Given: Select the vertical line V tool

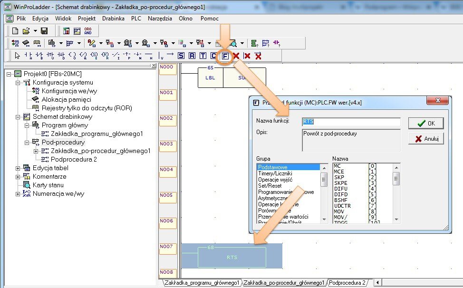Looking at the screenshot, I should [x=161, y=56].
